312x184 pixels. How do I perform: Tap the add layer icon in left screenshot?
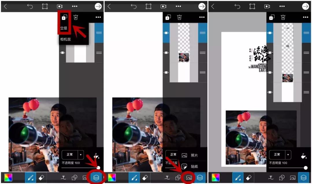pos(64,17)
